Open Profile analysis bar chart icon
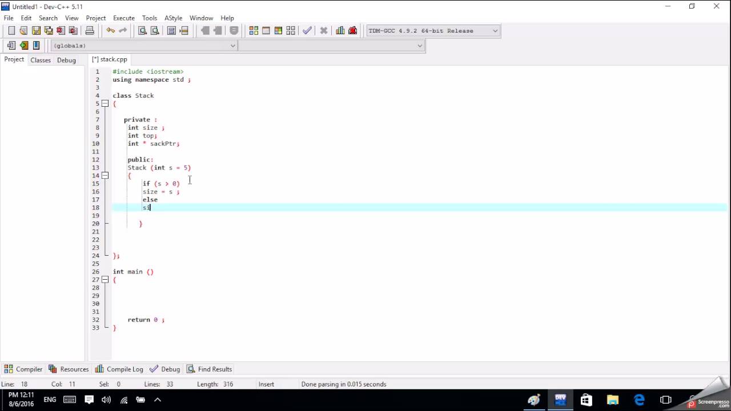 (340, 31)
